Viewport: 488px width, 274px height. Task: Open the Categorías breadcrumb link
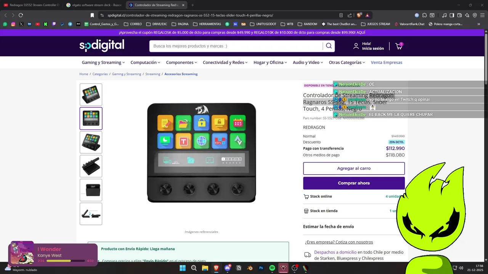(x=100, y=74)
